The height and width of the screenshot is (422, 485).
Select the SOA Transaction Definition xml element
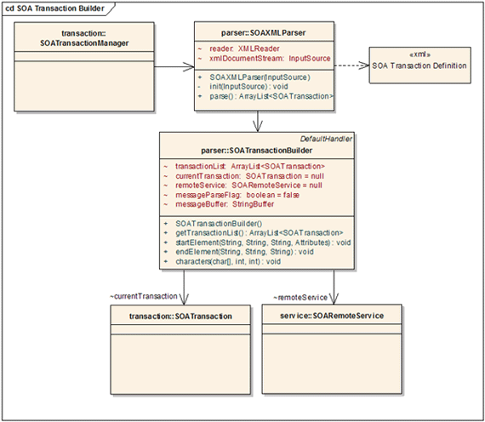click(420, 66)
